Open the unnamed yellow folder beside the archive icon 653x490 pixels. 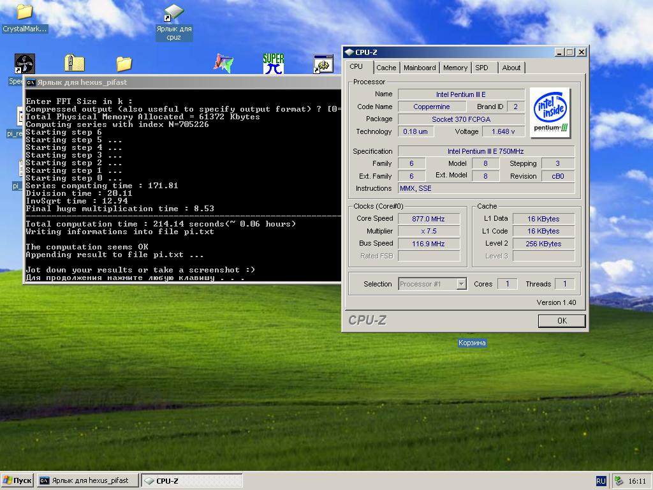point(124,64)
